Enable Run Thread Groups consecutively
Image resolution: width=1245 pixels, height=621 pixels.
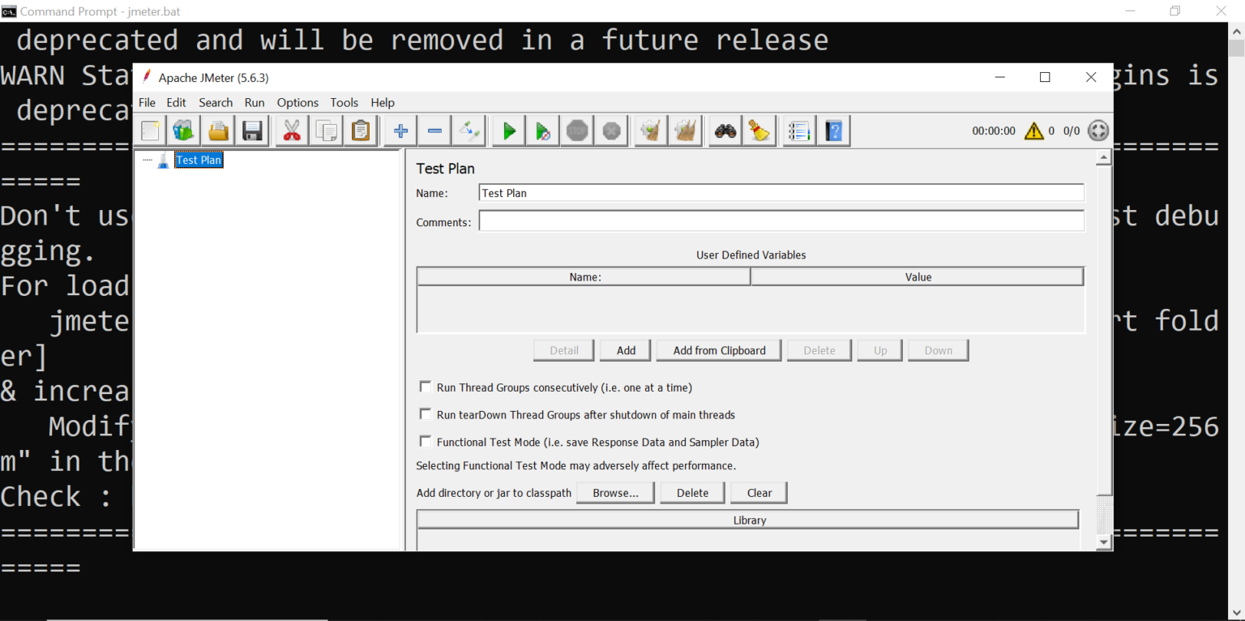click(x=426, y=387)
